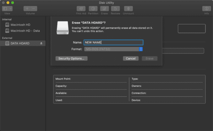Image resolution: width=213 pixels, height=131 pixels.
Task: Select the Erase toolbar icon
Action: click(x=104, y=8)
